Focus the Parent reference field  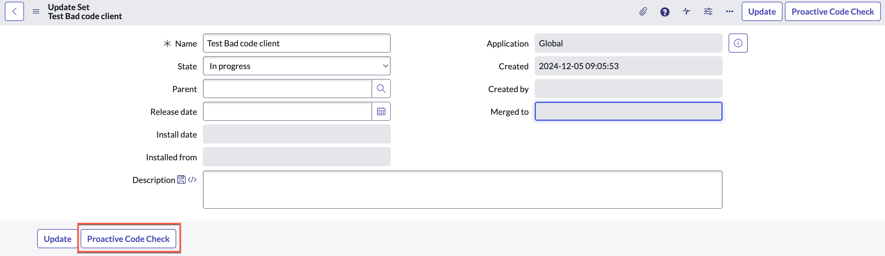[x=287, y=89]
